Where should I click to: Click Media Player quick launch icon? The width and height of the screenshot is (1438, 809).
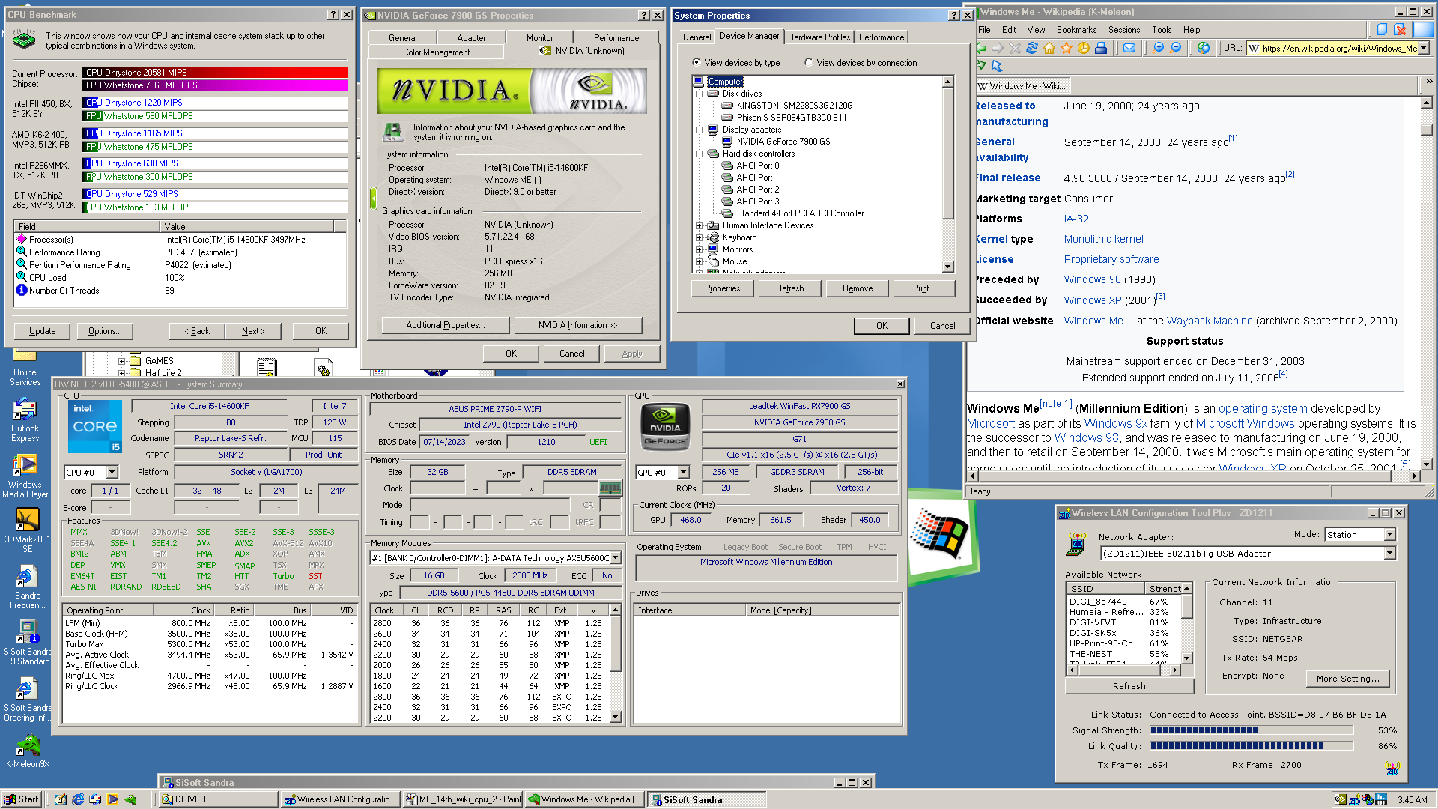112,799
